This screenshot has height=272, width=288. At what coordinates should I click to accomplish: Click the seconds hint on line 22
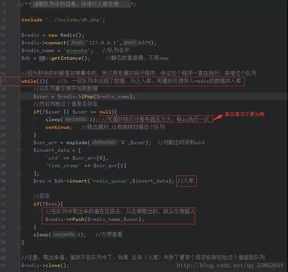tap(76, 119)
